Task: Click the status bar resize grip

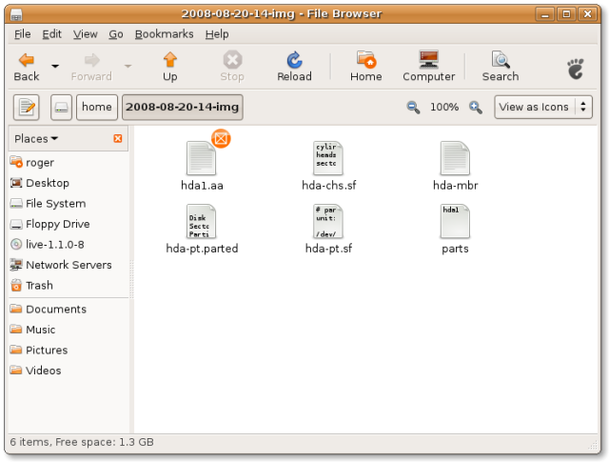Action: pos(593,445)
